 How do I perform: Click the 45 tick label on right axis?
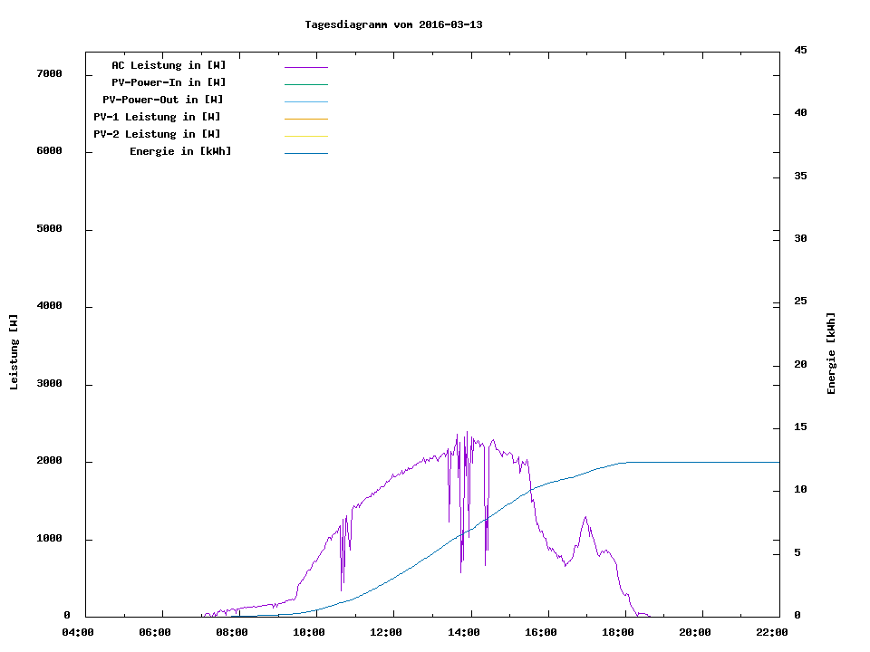point(800,50)
